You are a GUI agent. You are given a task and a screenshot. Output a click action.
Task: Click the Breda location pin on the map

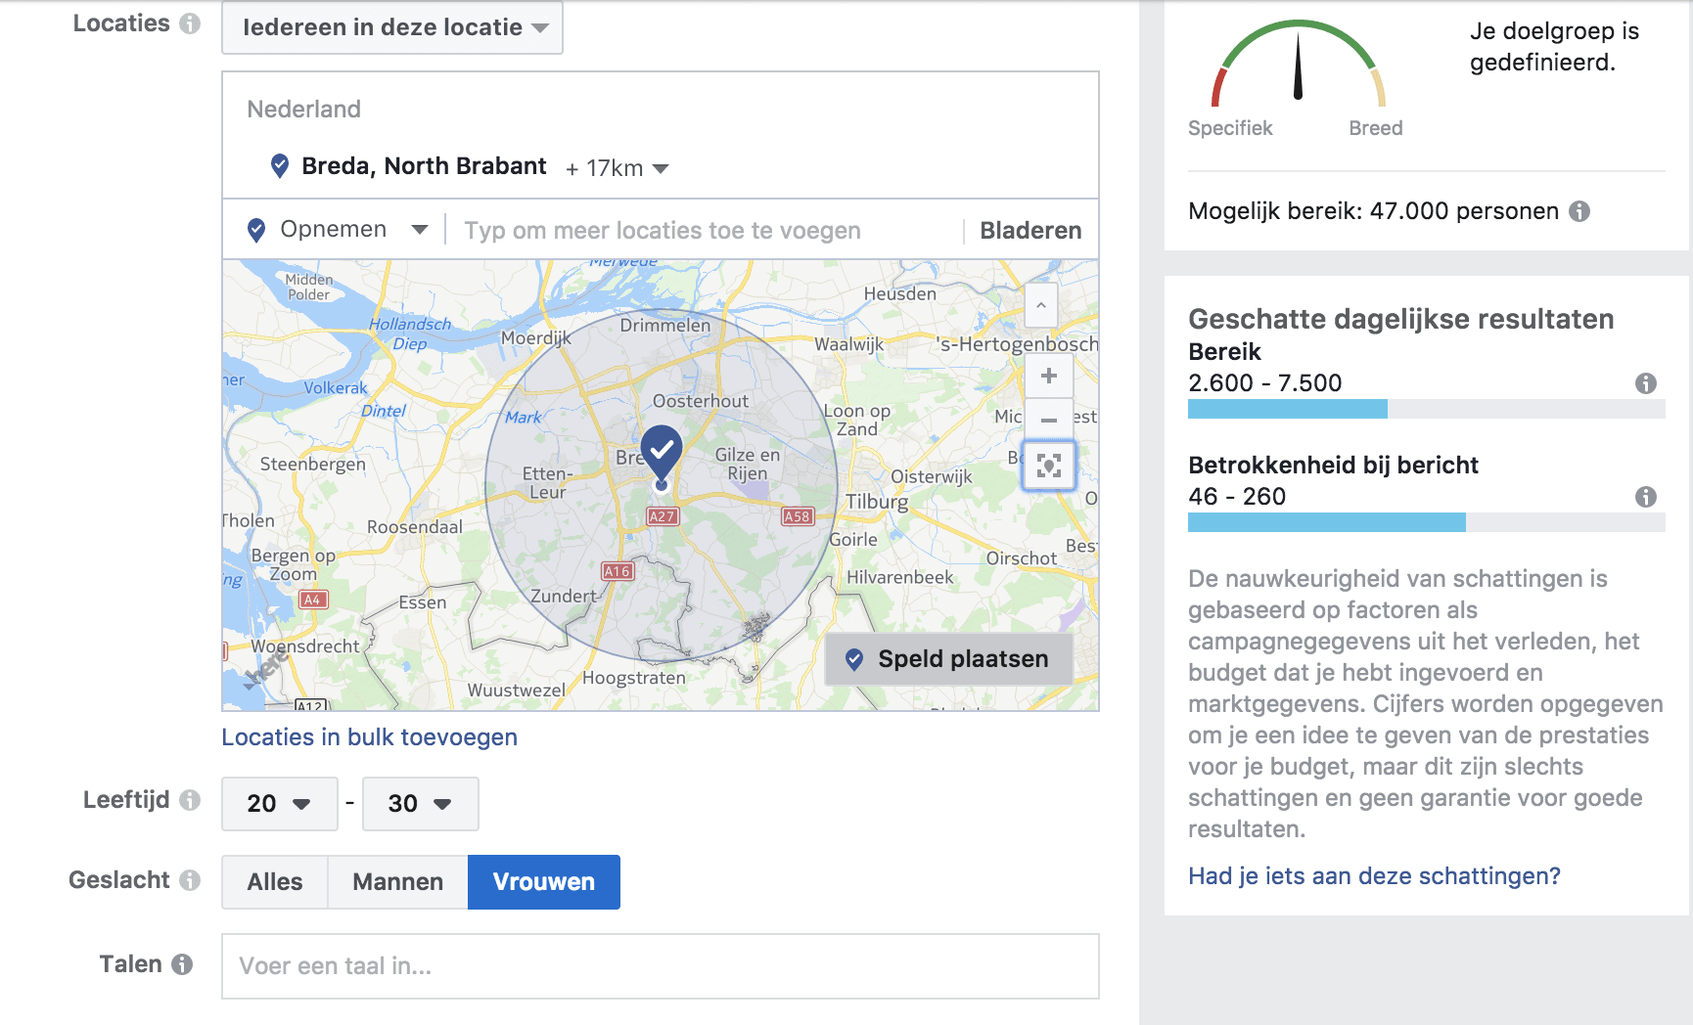click(662, 457)
